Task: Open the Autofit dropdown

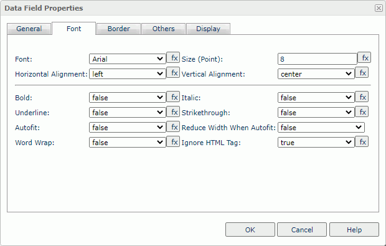Action: 128,127
